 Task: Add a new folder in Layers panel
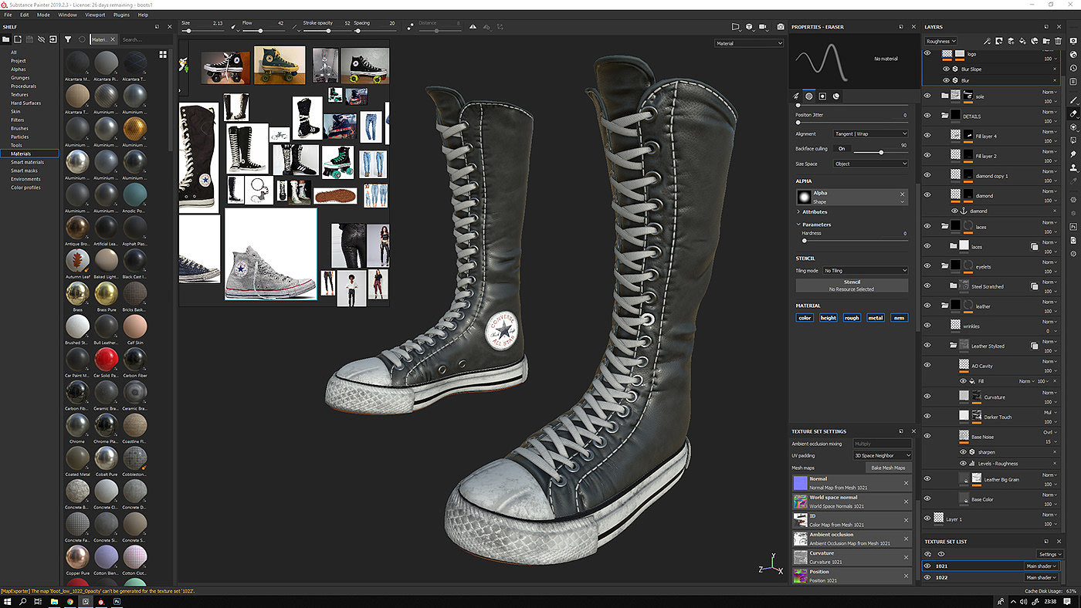tap(1046, 41)
